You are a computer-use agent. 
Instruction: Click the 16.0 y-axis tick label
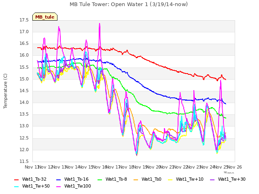tap(24, 55)
